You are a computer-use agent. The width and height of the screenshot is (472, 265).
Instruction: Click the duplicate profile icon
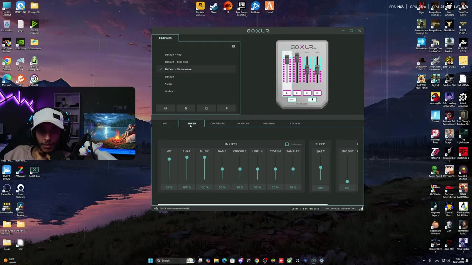click(x=206, y=108)
